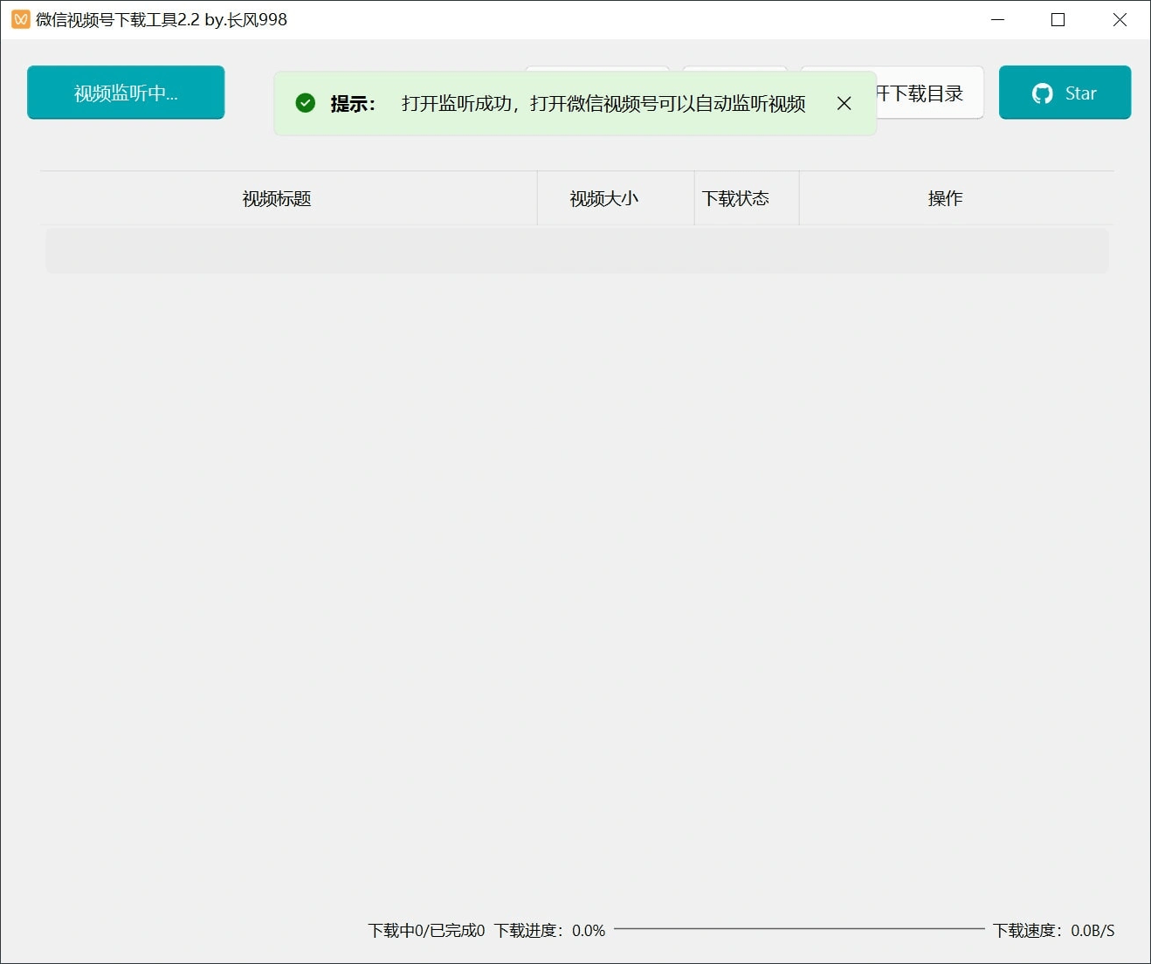Click the Star icon button top-right
Image resolution: width=1151 pixels, height=964 pixels.
[x=1065, y=93]
